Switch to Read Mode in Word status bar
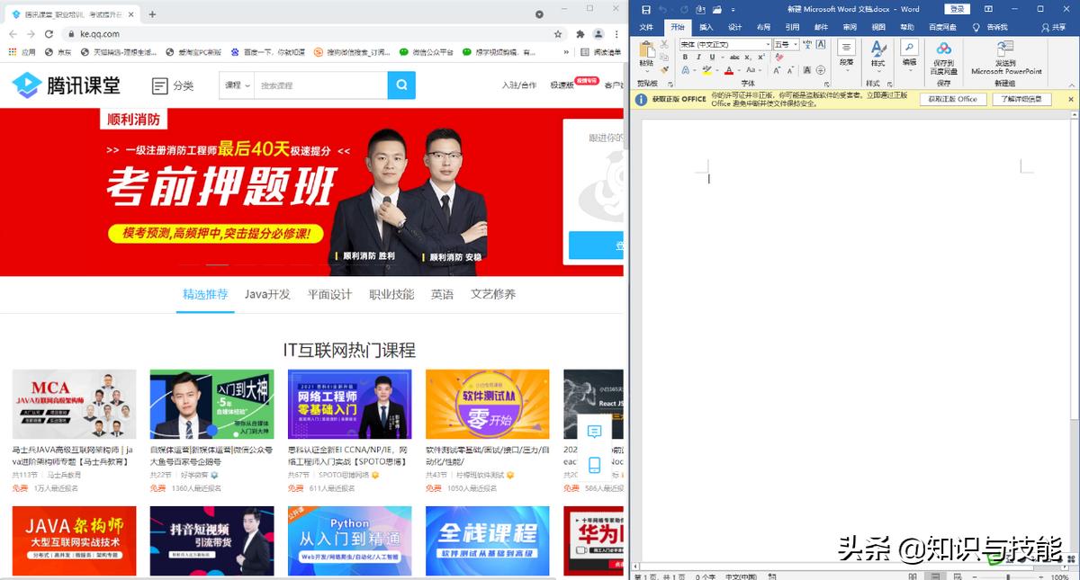Viewport: 1080px width, 580px height. pos(912,576)
